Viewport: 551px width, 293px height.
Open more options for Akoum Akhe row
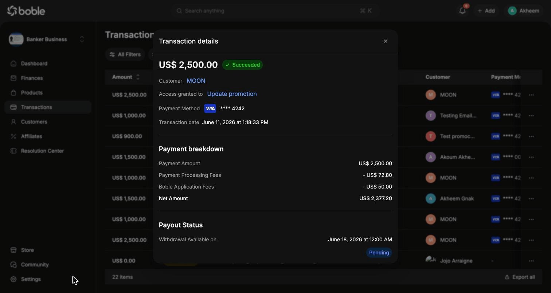point(531,157)
